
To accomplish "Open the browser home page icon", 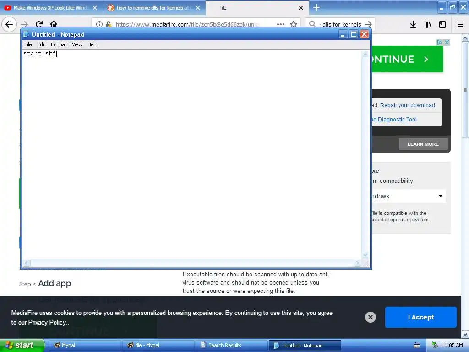I will click(x=54, y=24).
